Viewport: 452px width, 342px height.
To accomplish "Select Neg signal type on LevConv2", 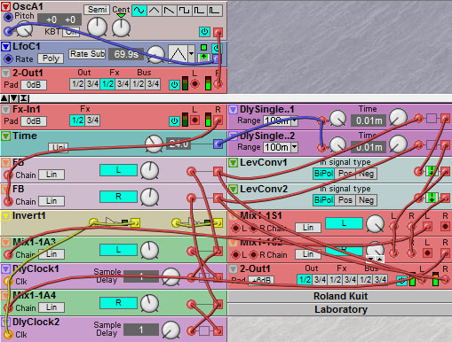I will coord(366,200).
